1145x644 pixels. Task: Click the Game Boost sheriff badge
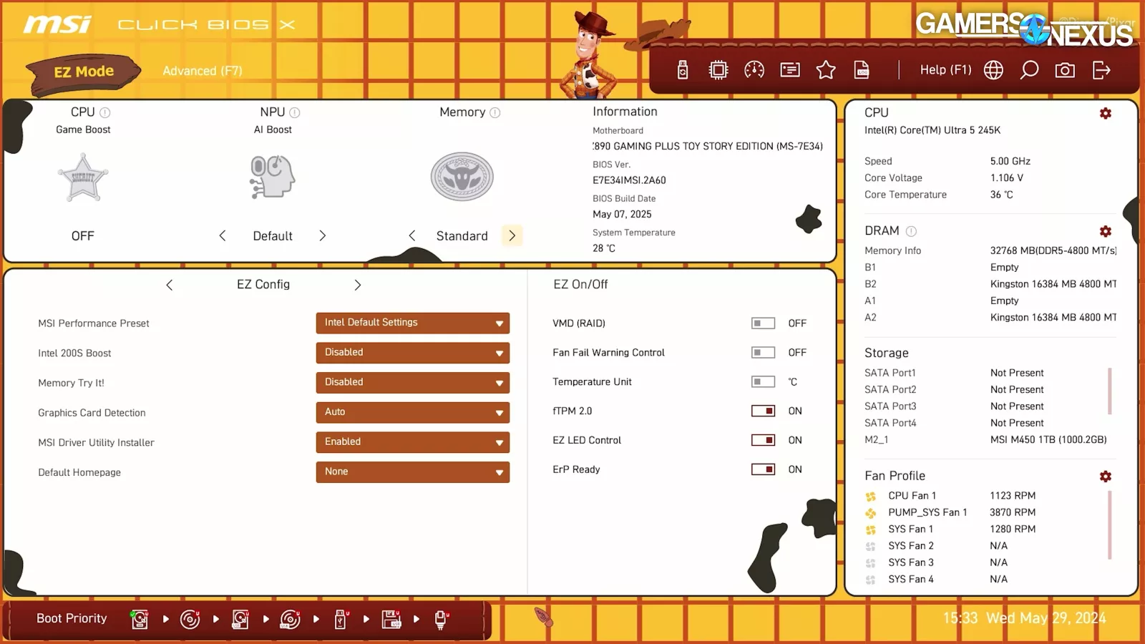pos(83,177)
